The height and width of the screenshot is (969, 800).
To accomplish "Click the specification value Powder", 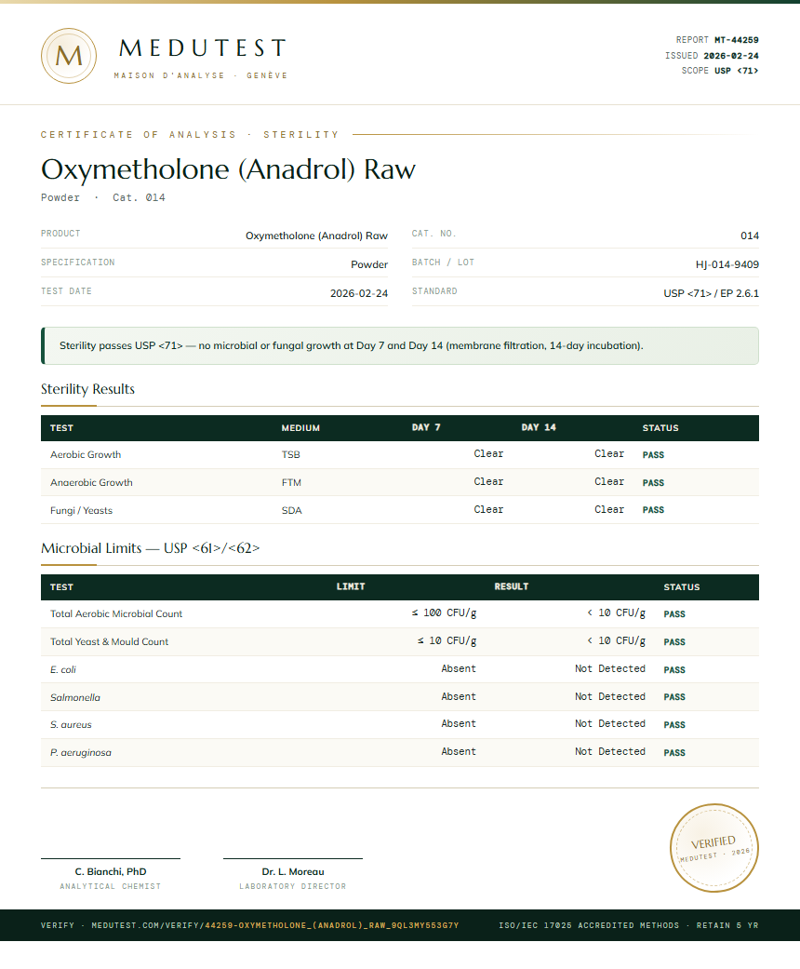I will 369,264.
